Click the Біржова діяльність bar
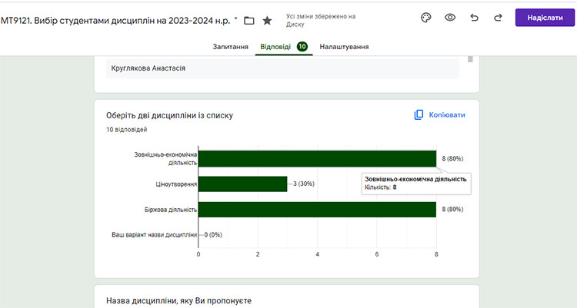 pos(317,209)
